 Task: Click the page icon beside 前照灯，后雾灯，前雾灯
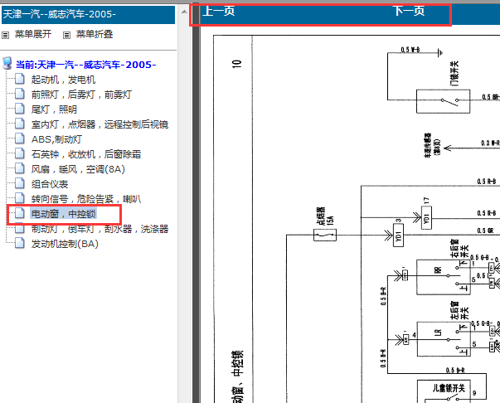(20, 94)
